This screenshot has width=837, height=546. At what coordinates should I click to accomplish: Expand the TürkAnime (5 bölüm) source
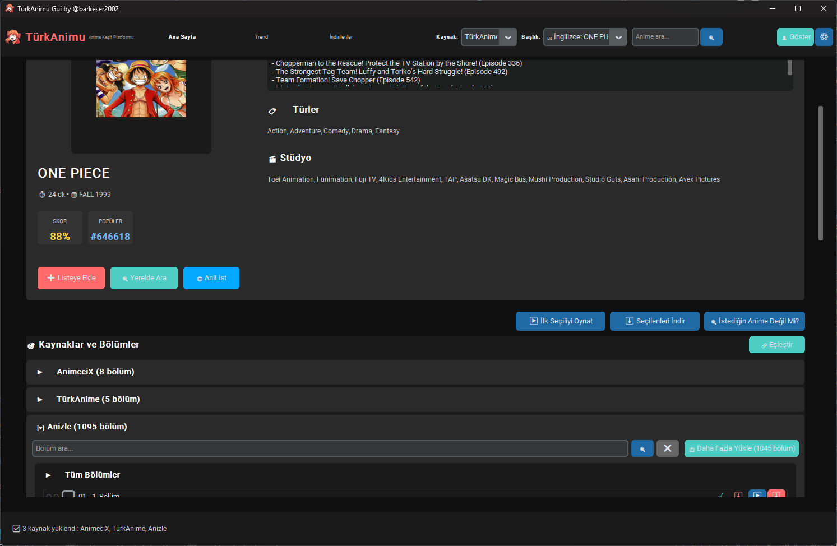40,400
